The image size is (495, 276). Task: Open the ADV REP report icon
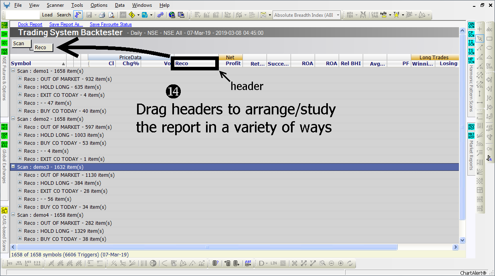471,127
